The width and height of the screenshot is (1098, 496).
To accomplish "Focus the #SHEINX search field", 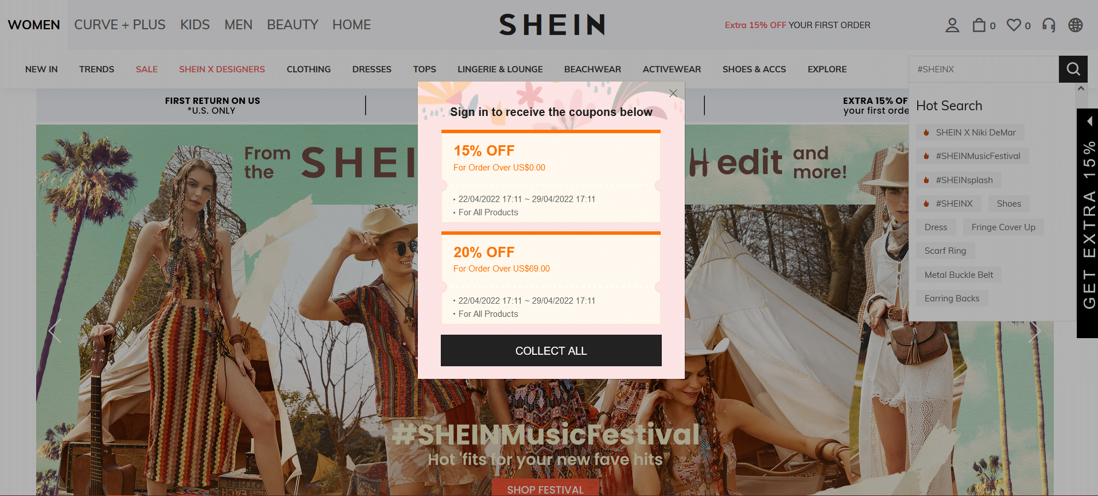I will click(984, 69).
